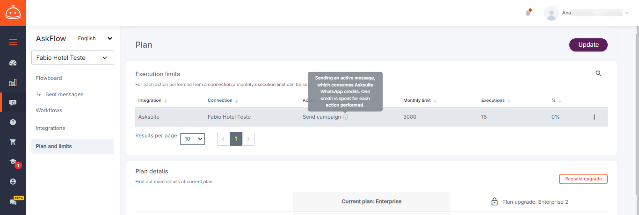Click the Execution limits heading
This screenshot has height=215, width=639.
[x=158, y=74]
